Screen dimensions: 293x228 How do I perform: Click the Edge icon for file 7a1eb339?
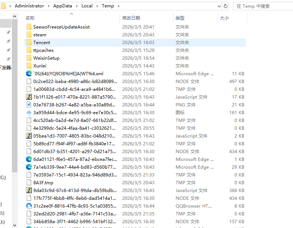29,167
